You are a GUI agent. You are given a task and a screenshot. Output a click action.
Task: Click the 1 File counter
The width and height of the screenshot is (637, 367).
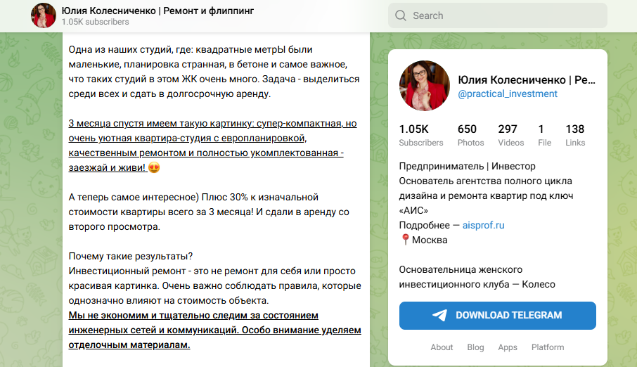(x=544, y=135)
